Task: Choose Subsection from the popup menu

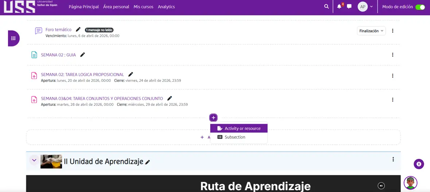Action: 235,137
